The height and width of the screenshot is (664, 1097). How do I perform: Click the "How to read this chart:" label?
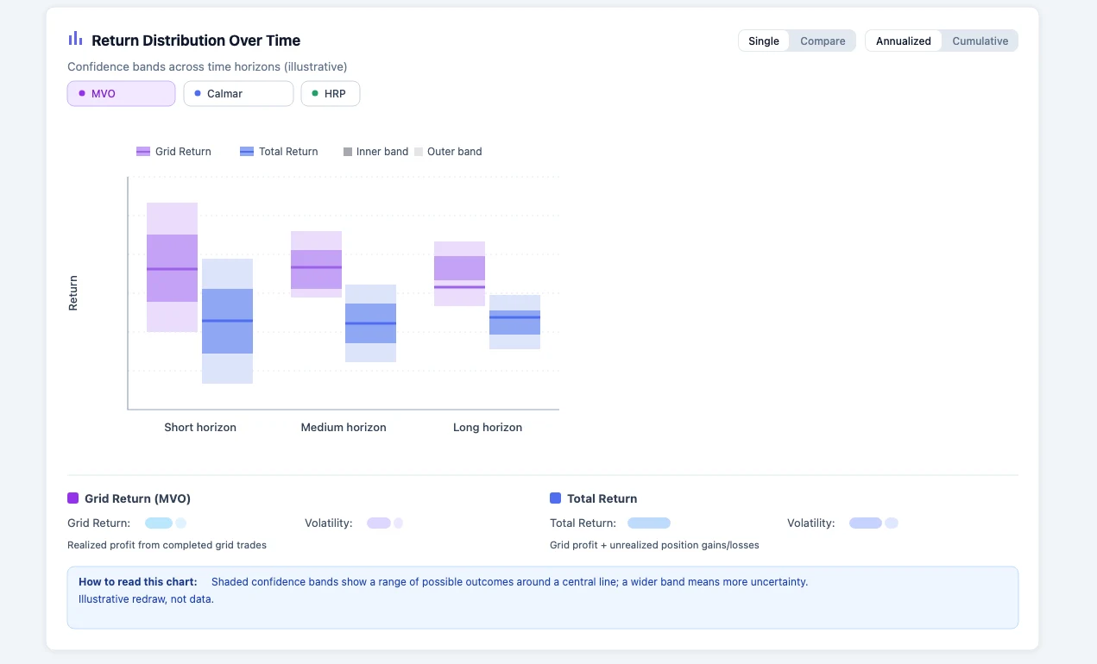(x=137, y=582)
